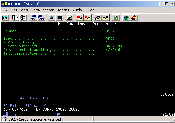Click the Send File to Host icon
This screenshot has height=123, width=175.
(x=33, y=18)
